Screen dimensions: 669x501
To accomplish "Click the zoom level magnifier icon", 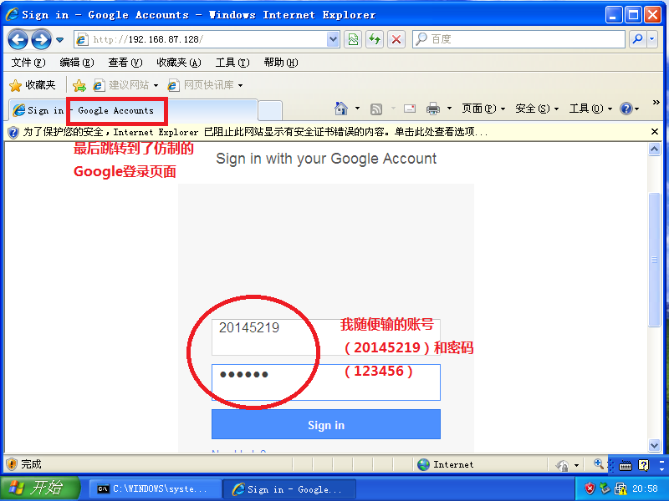I will [598, 463].
